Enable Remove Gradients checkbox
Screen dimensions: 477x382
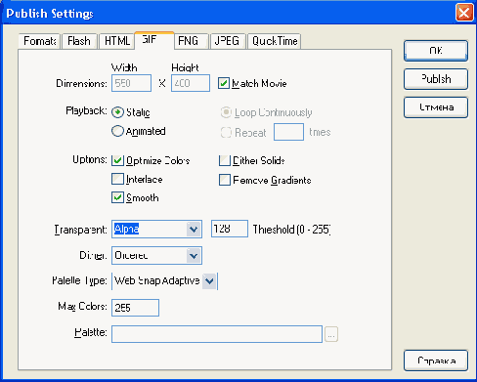coord(225,180)
